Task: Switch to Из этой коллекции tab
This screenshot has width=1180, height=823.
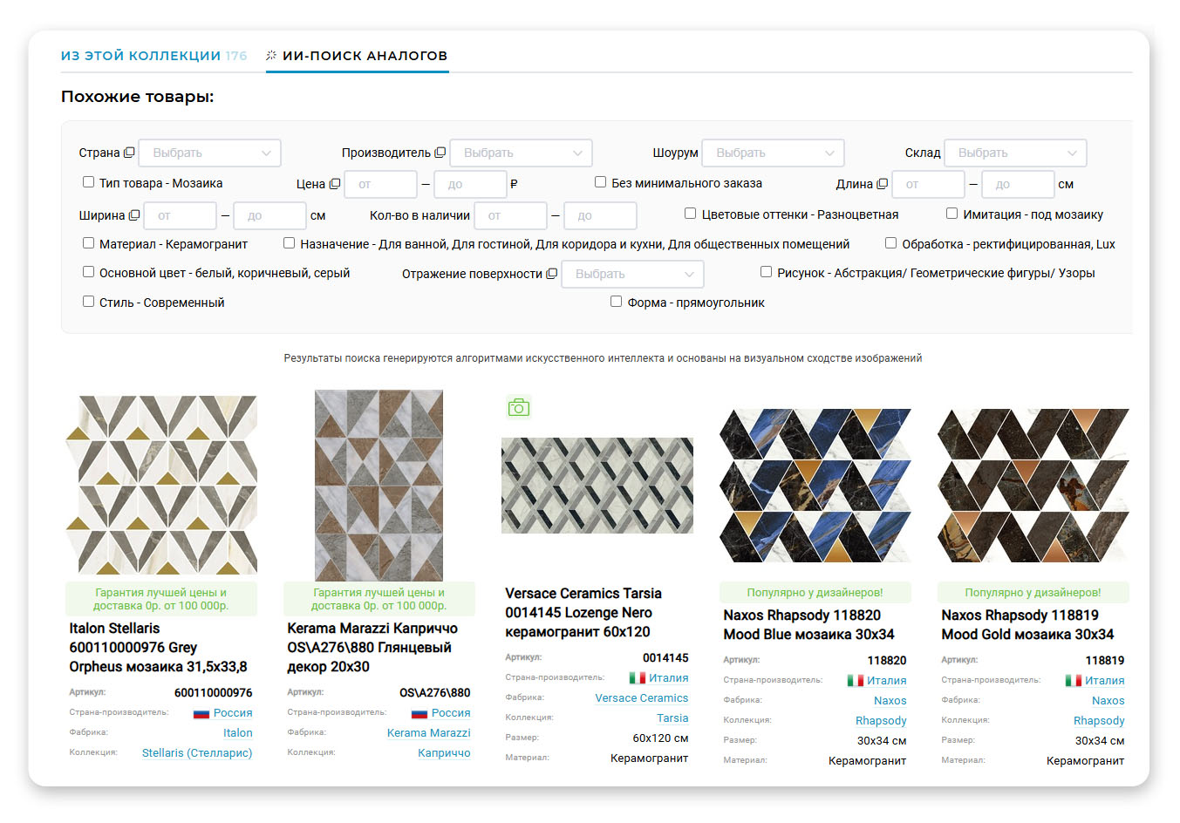Action: click(x=153, y=56)
